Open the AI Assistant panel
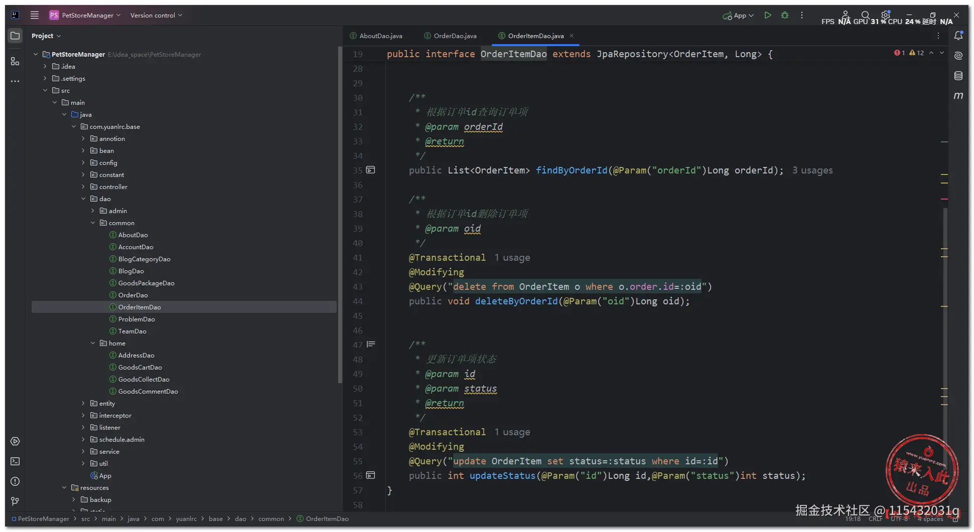The height and width of the screenshot is (532, 974). [x=958, y=56]
